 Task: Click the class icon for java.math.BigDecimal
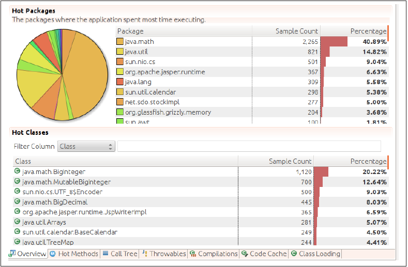[x=17, y=201]
